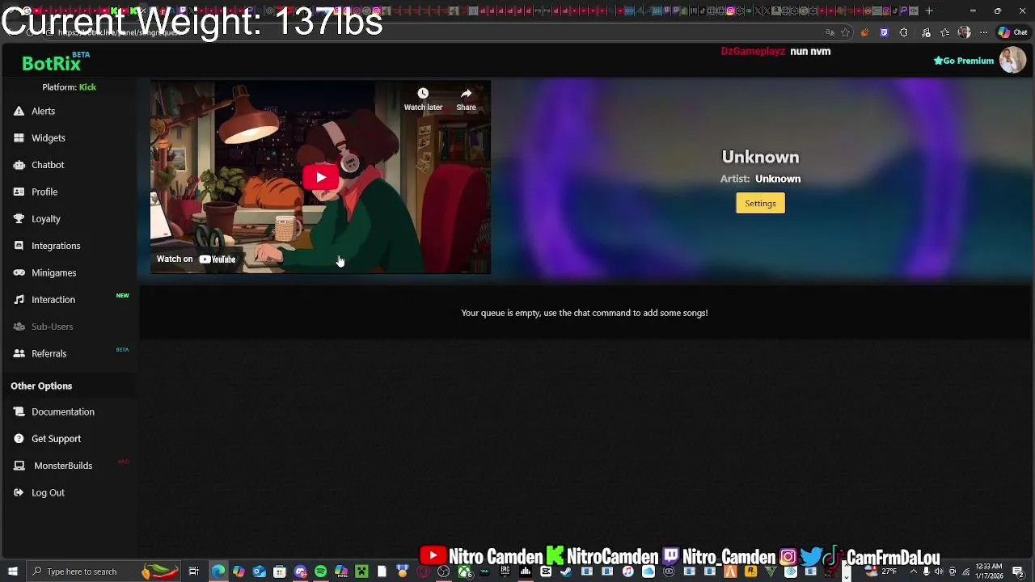
Task: Click Share on the YouTube embed
Action: [x=466, y=99]
